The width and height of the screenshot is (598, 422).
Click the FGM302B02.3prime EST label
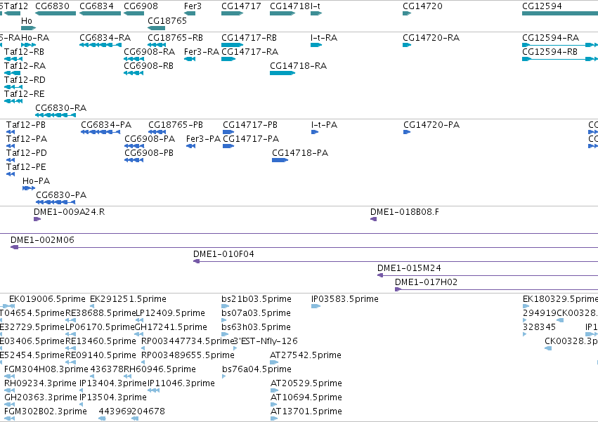pyautogui.click(x=46, y=411)
